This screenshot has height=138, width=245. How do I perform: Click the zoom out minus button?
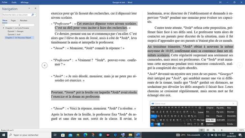[218, 130]
